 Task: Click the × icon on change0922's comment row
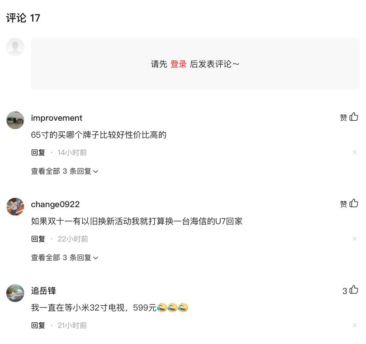355,239
